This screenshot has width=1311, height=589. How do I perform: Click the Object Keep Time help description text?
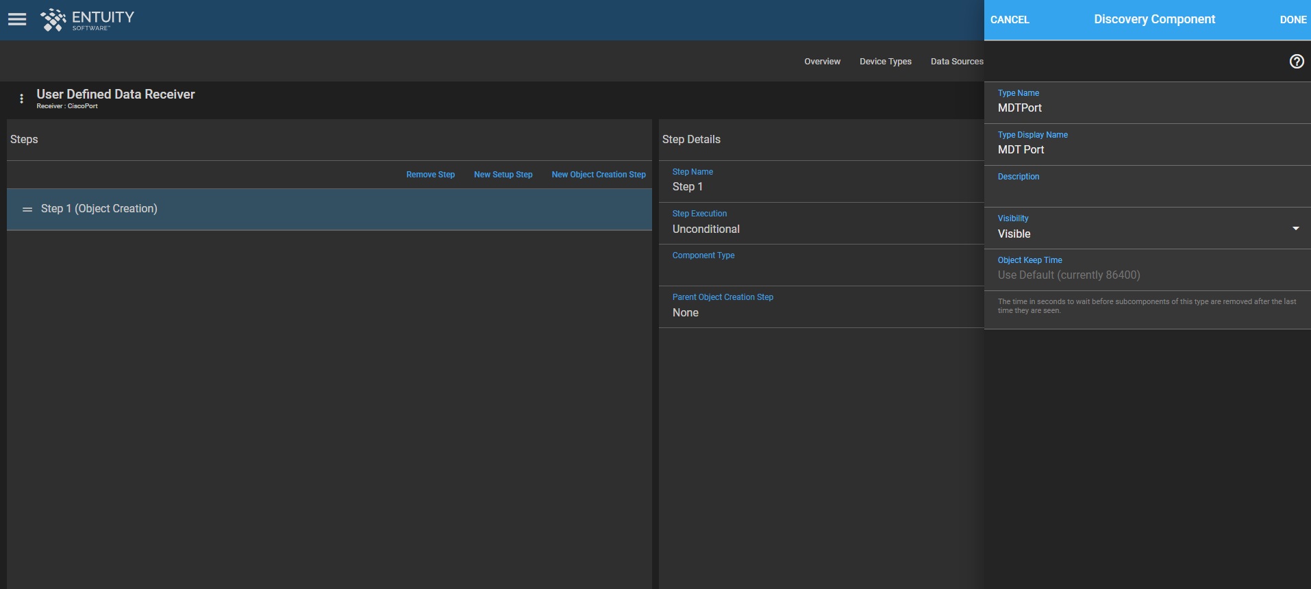tap(1147, 306)
